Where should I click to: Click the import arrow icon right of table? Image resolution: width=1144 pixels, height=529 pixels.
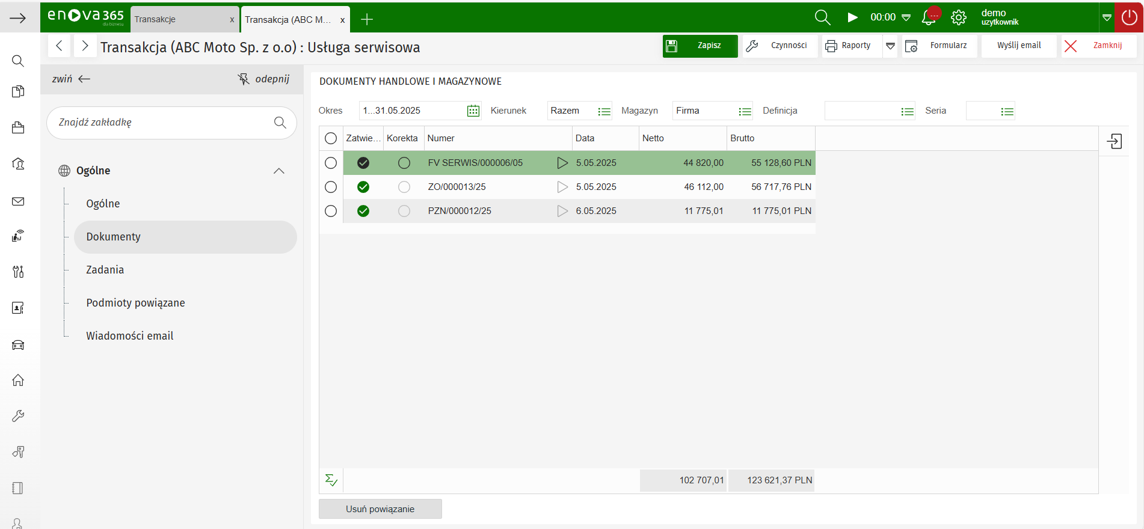point(1115,141)
